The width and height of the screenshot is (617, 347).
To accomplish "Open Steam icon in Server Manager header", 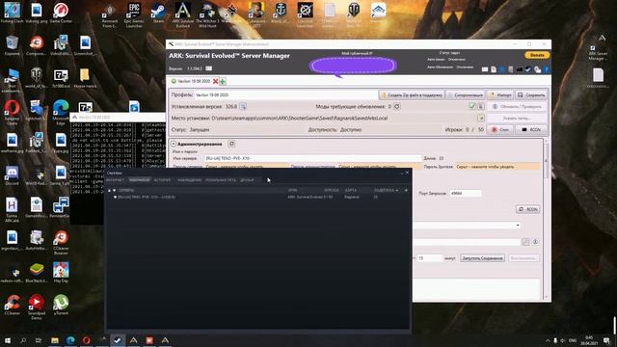I will tap(528, 69).
